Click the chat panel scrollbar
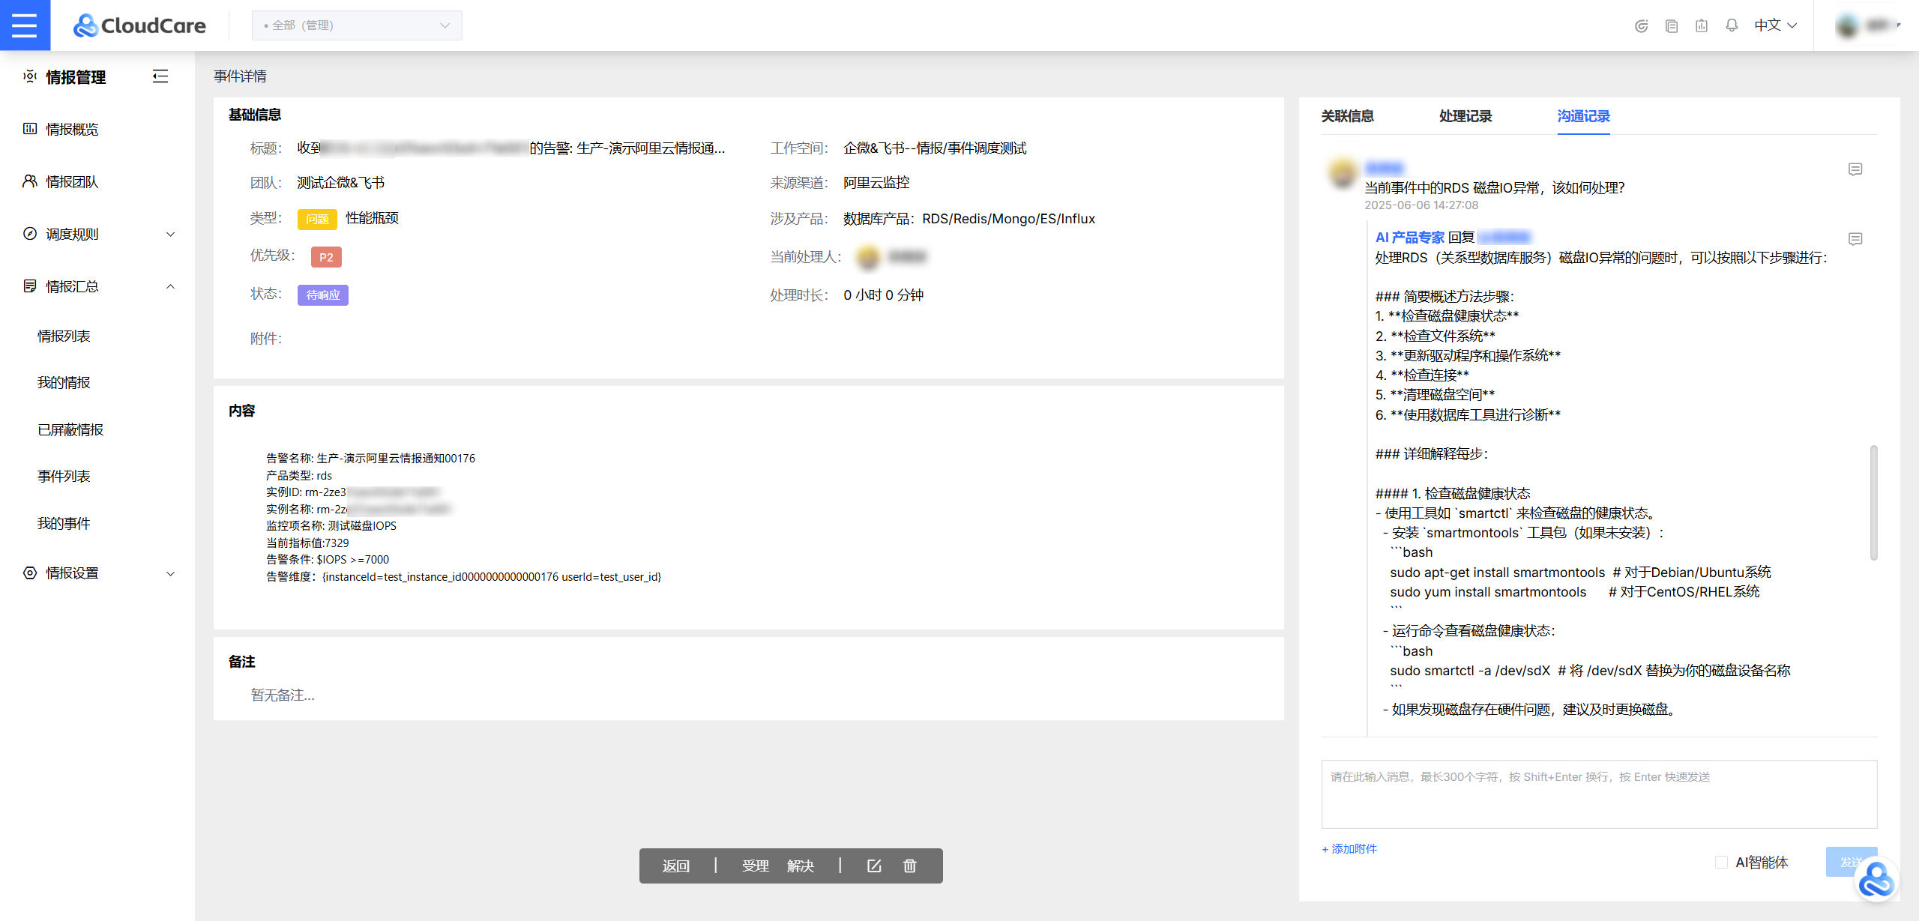 (1873, 502)
